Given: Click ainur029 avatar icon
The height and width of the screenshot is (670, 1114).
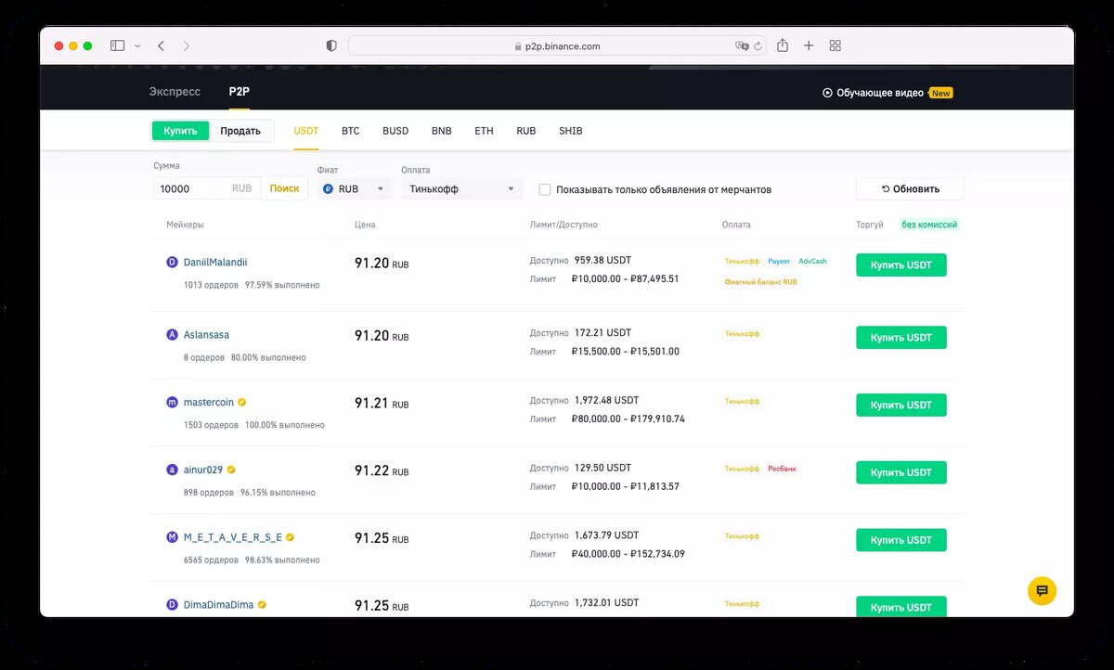Looking at the screenshot, I should coord(172,470).
